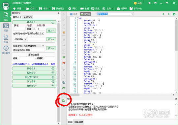Screen dimensions: 178x125
Task: Click the move-down arrow icon in vertical toolbar
Action: pos(64,14)
